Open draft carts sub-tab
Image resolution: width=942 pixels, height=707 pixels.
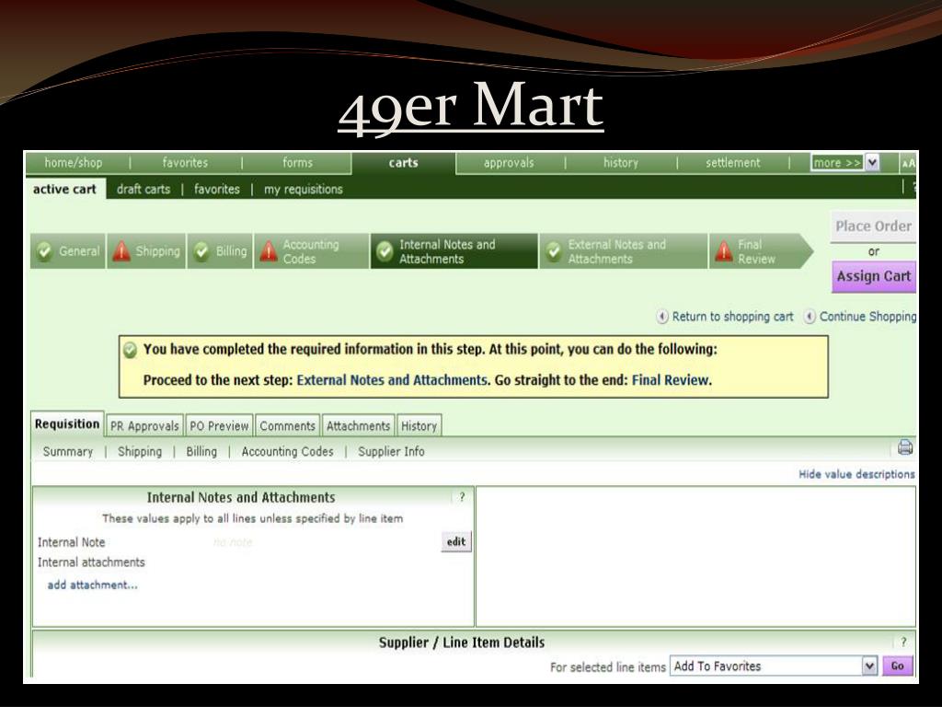pos(144,190)
